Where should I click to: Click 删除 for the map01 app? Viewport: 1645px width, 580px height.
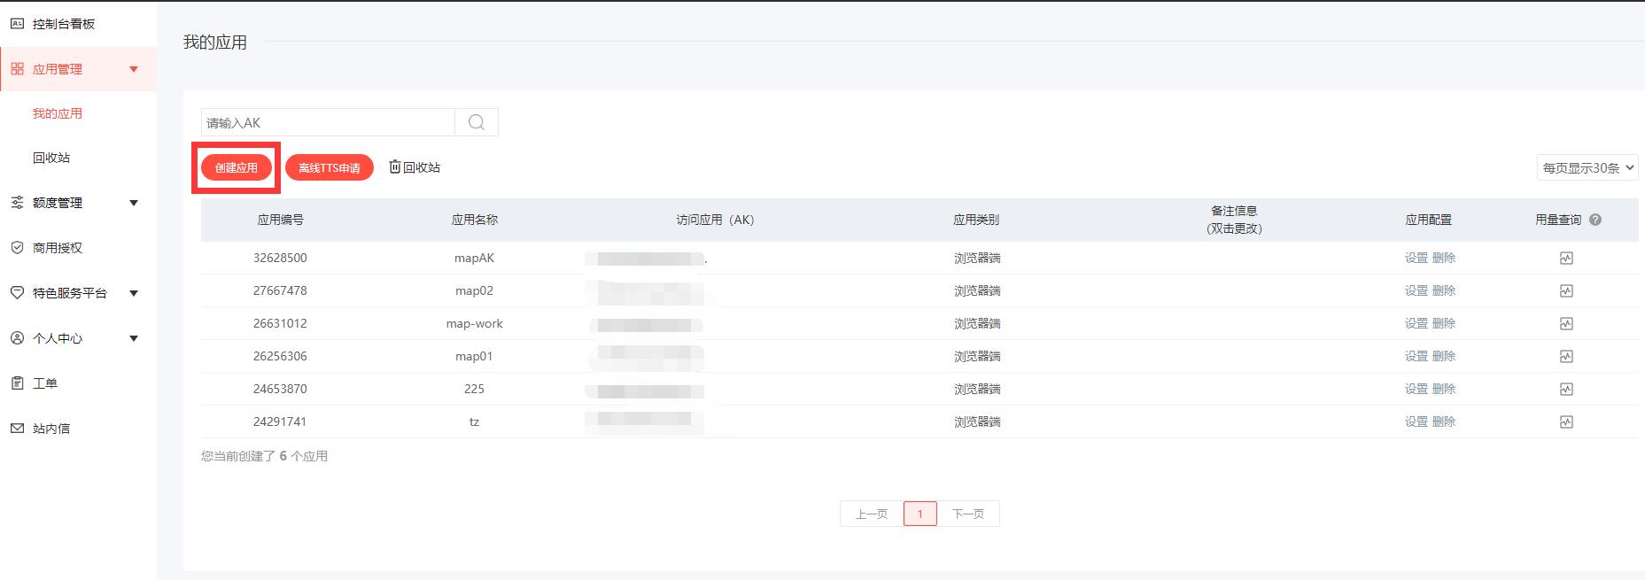pyautogui.click(x=1444, y=356)
